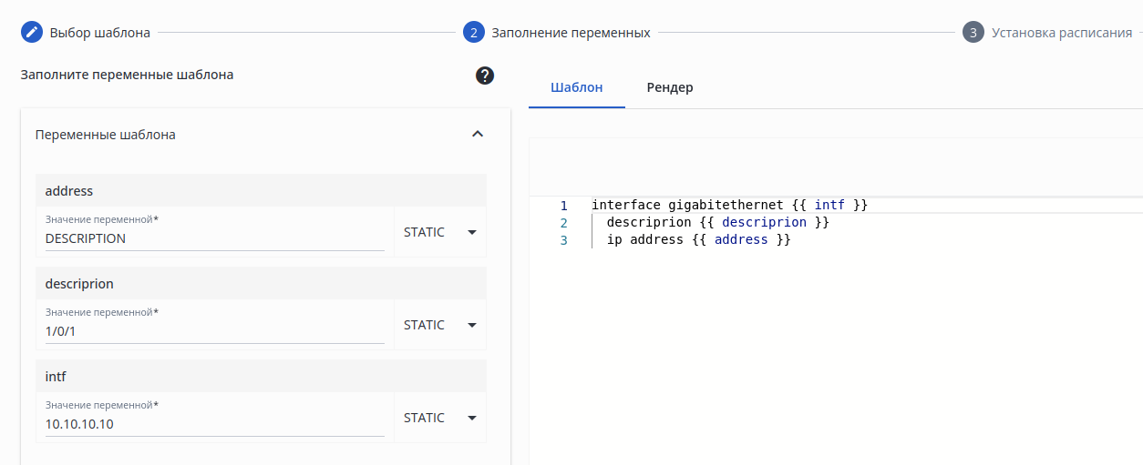Click the step 3 number circle
1143x465 pixels.
[x=973, y=33]
